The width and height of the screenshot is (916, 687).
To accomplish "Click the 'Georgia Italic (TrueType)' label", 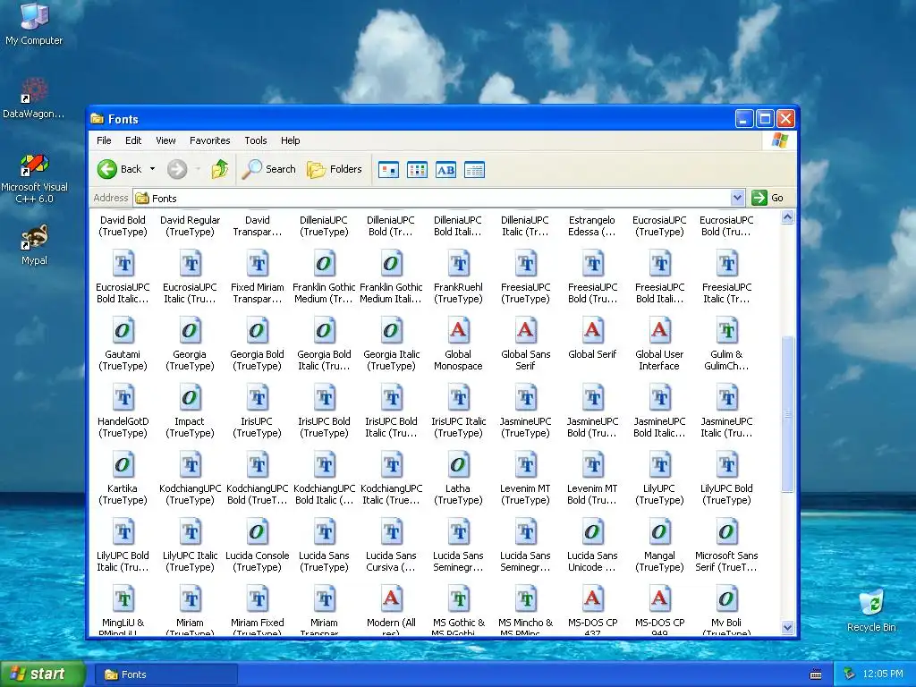I will tap(392, 360).
